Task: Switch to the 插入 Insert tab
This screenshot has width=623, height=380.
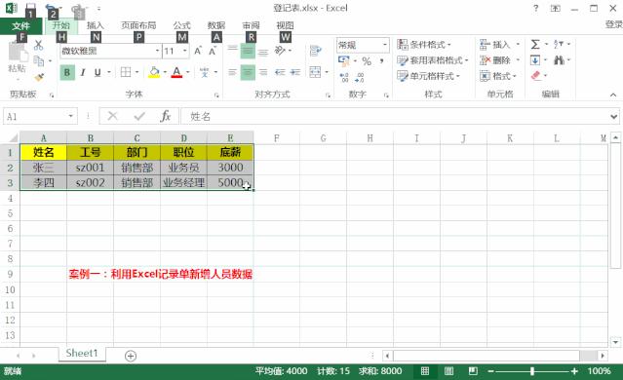Action: 95,25
